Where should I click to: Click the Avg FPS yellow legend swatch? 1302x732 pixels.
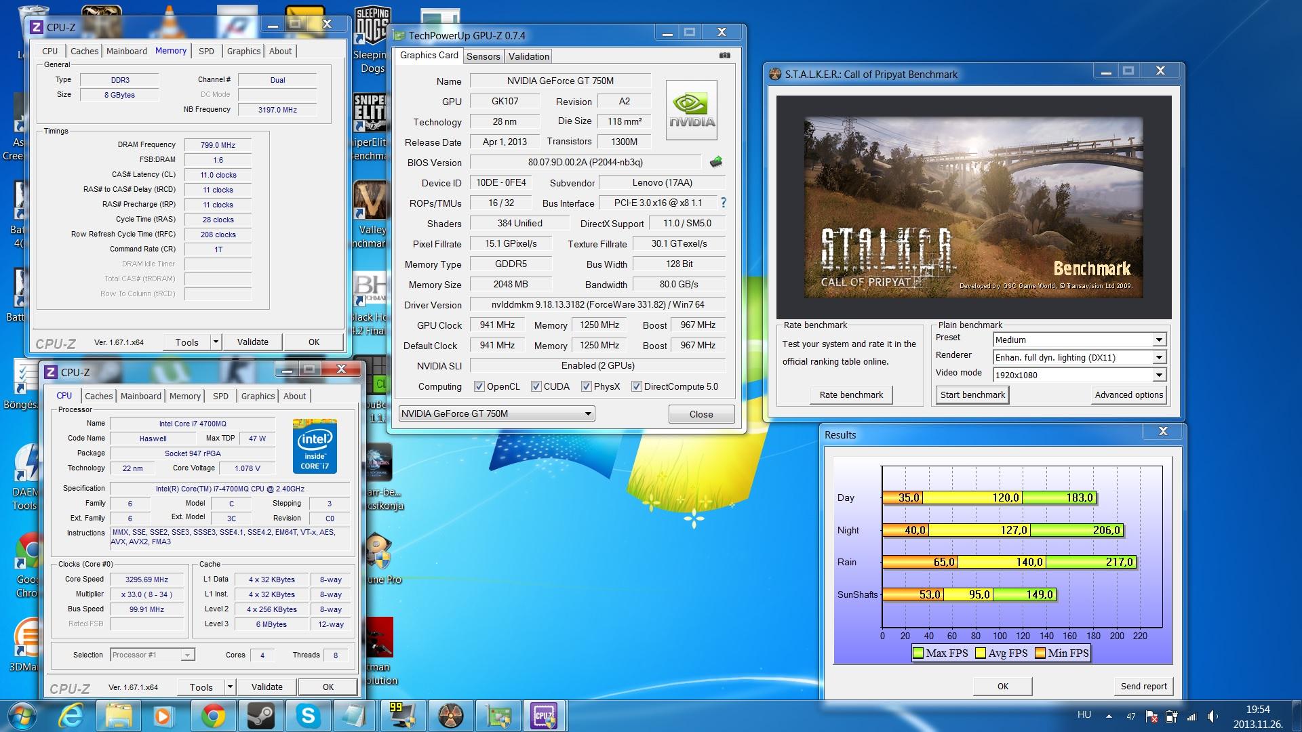click(981, 653)
